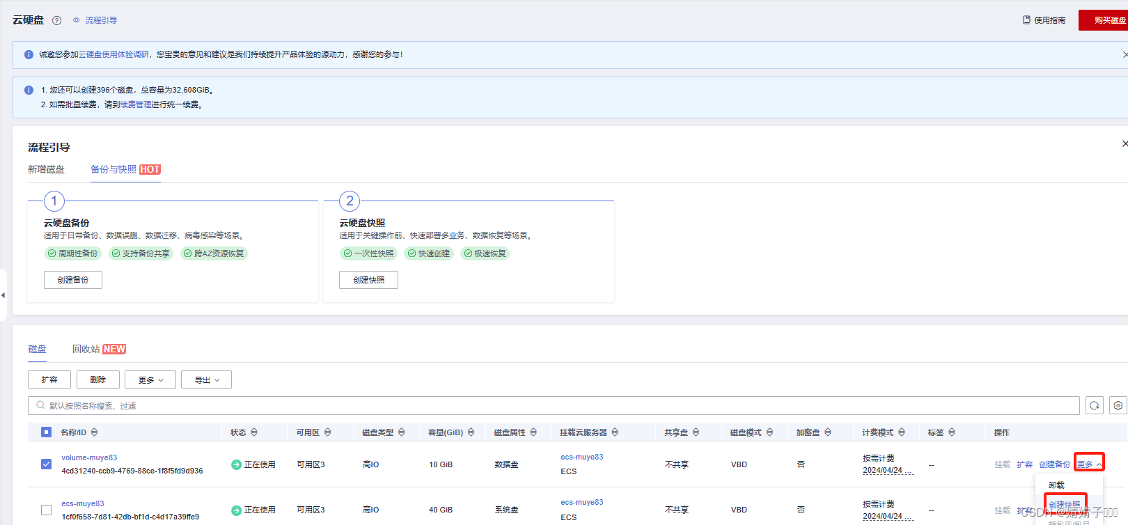Click step 1 circle in guide

[54, 201]
